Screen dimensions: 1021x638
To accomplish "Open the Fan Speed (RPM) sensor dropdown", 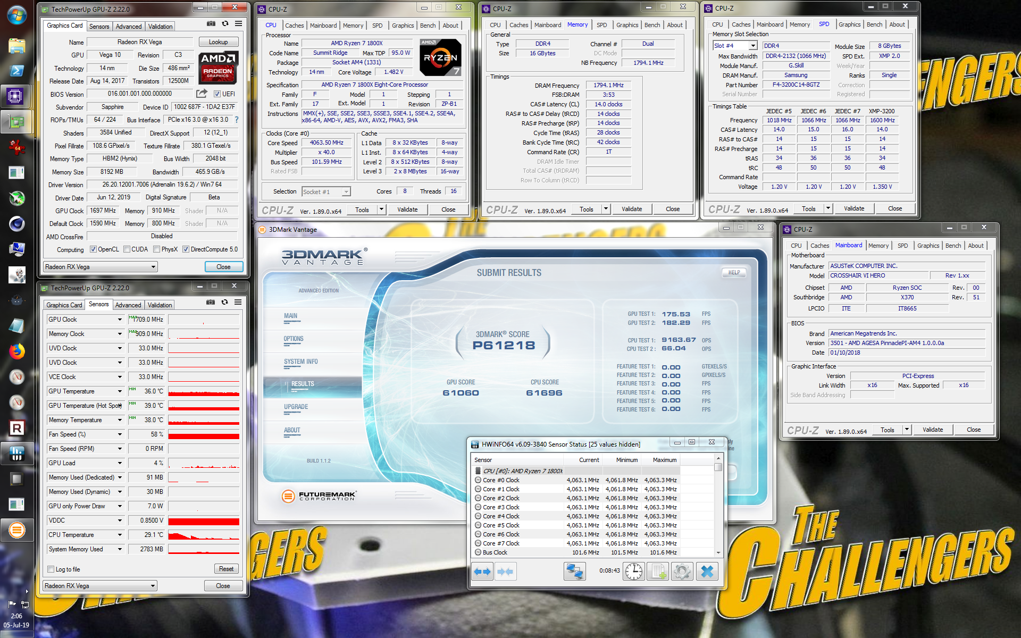I will (x=120, y=449).
